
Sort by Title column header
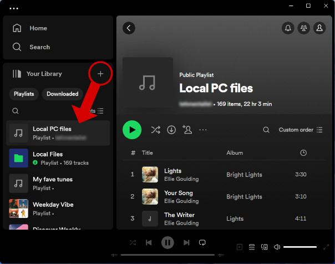(147, 153)
